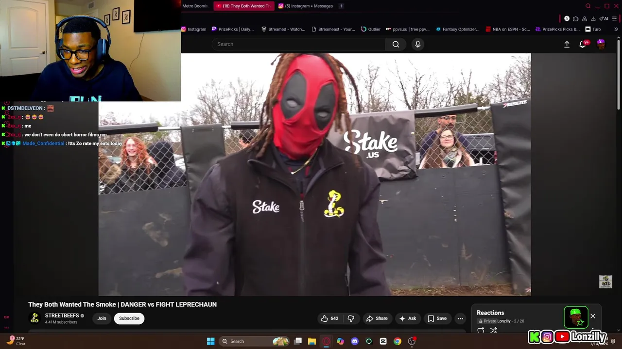Open the more actions ellipsis menu
This screenshot has height=349, width=622.
pyautogui.click(x=460, y=318)
